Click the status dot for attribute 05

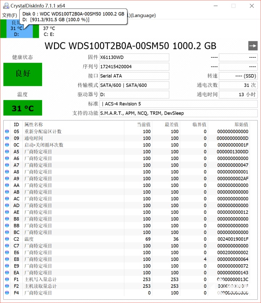pyautogui.click(x=7, y=131)
